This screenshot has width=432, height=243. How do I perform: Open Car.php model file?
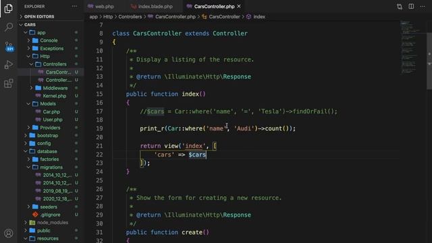pos(51,112)
